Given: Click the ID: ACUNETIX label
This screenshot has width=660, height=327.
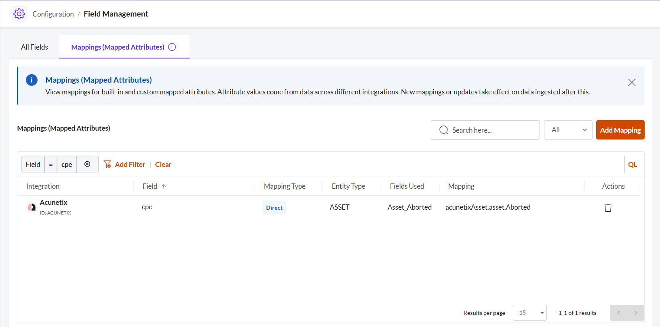Looking at the screenshot, I should [x=55, y=213].
